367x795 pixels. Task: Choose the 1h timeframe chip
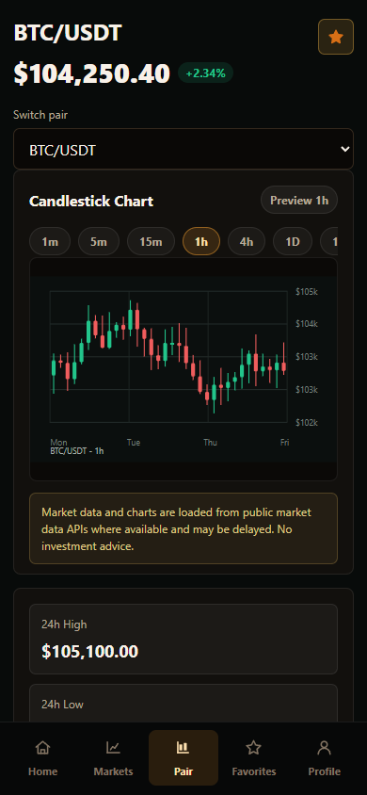(x=201, y=241)
